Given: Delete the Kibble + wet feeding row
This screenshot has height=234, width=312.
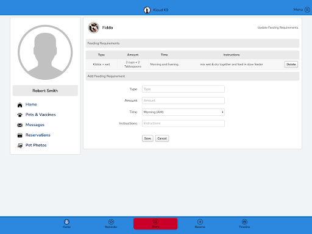Looking at the screenshot, I should coord(291,65).
